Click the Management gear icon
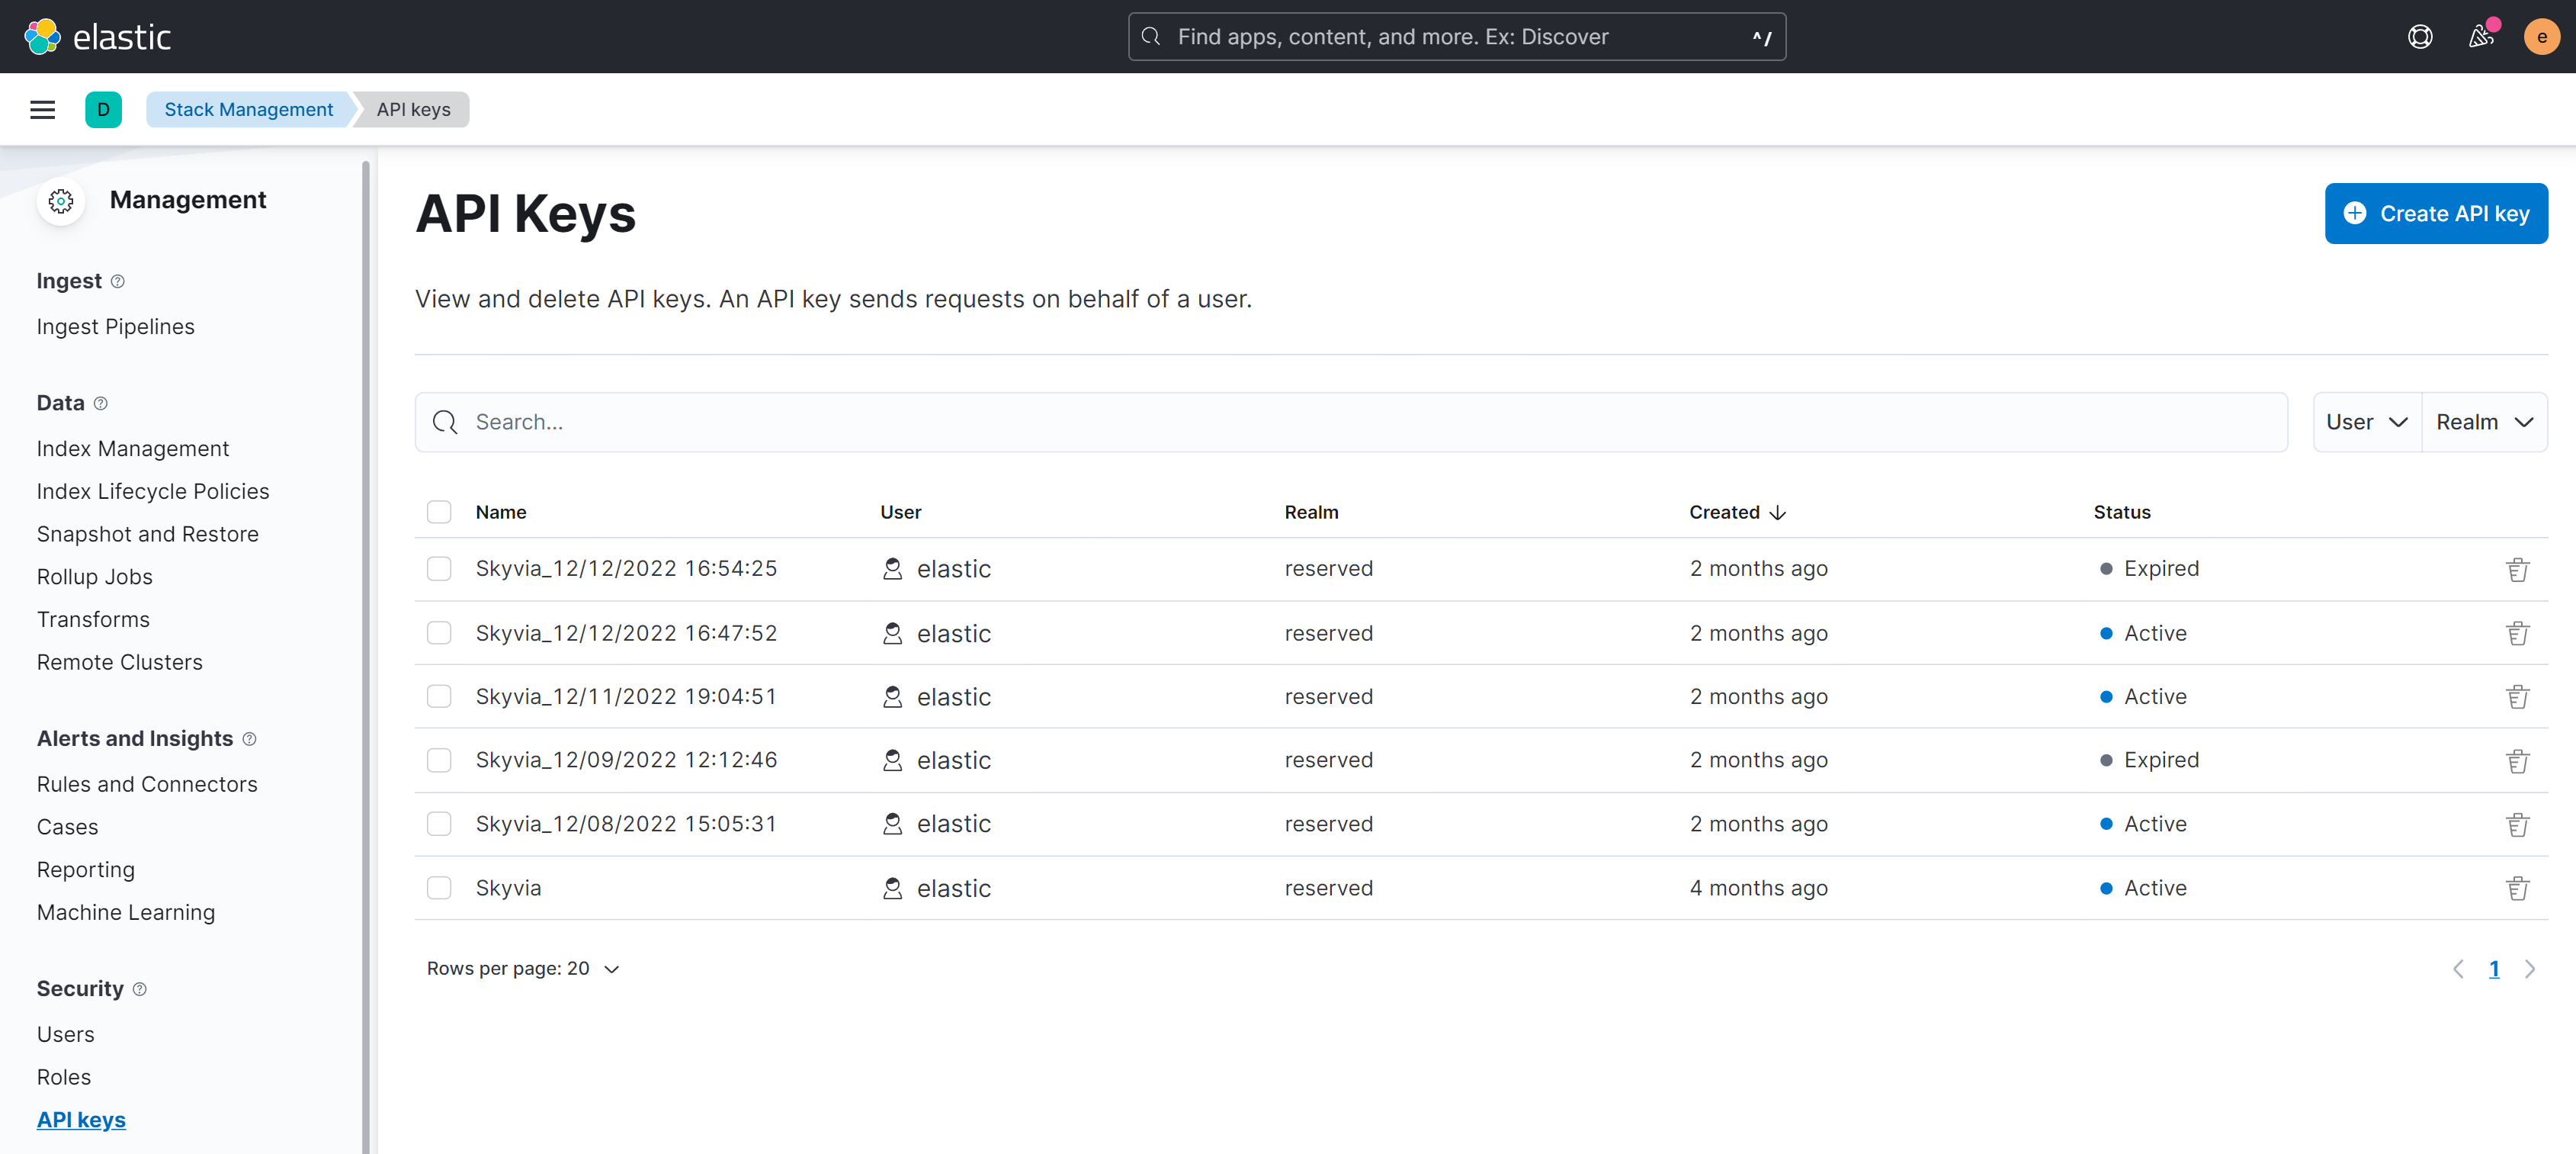Viewport: 2576px width, 1154px height. point(61,200)
